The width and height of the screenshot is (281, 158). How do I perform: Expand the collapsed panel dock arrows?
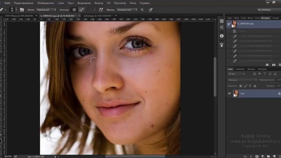point(224,14)
